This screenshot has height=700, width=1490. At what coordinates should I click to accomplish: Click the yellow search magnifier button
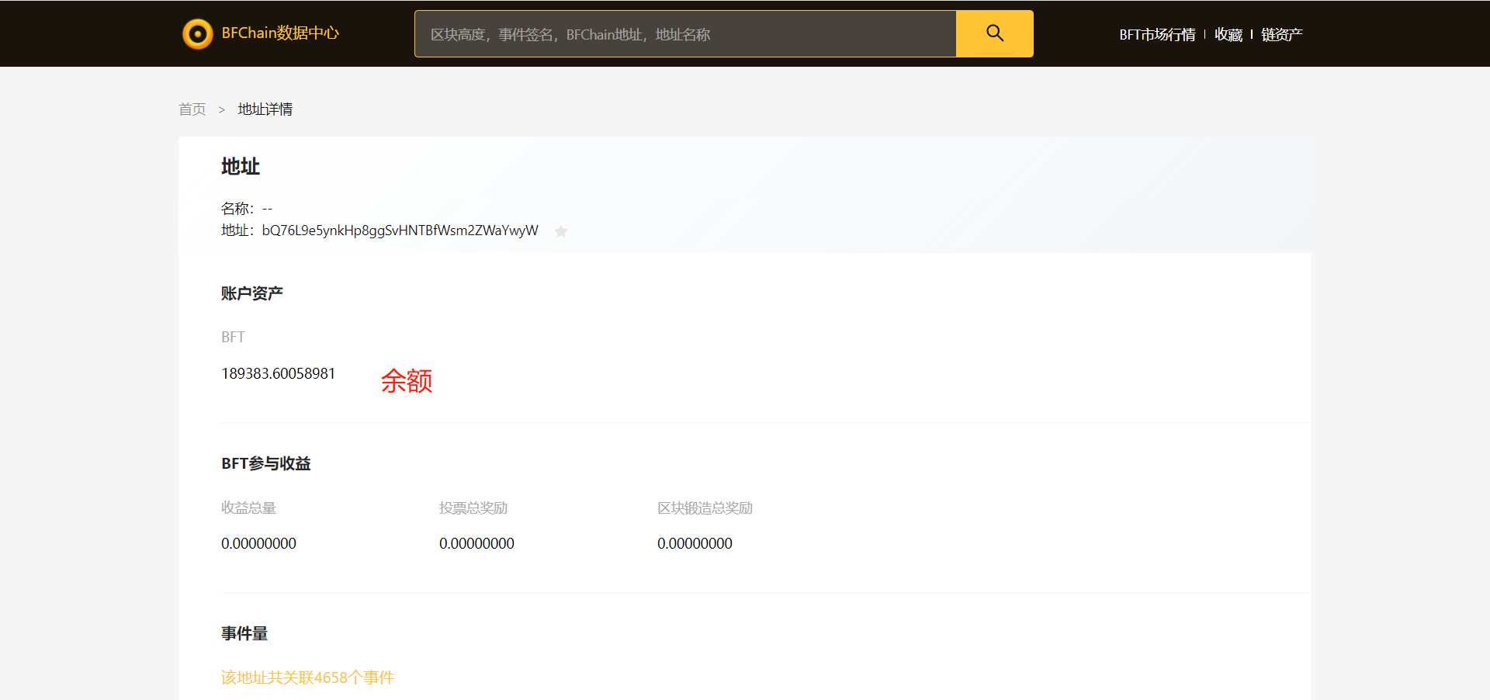click(x=994, y=33)
